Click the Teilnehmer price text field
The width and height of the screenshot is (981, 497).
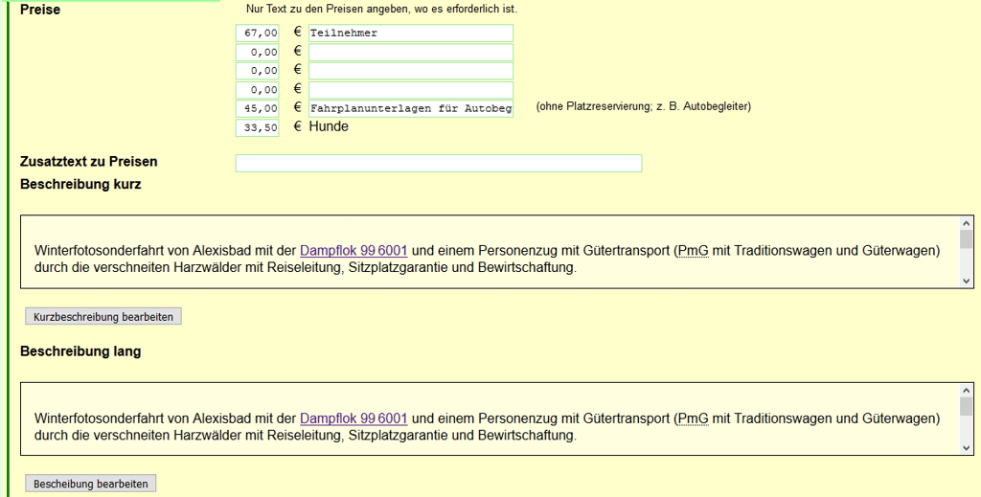coord(410,33)
